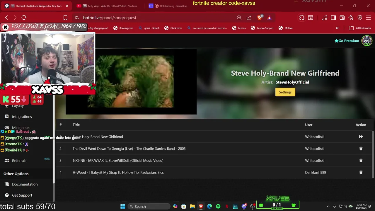Go back in browser history
The image size is (375, 211).
6,18
